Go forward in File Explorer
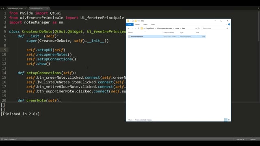This screenshot has width=260, height=146. (132, 28)
